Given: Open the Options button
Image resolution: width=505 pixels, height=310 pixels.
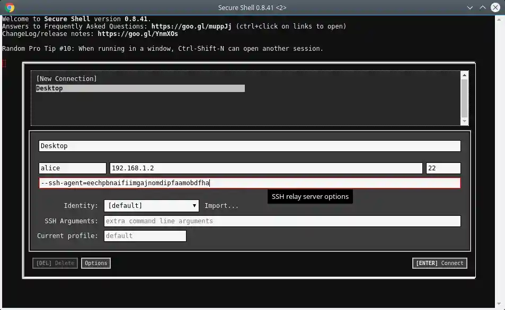Looking at the screenshot, I should click(x=96, y=263).
